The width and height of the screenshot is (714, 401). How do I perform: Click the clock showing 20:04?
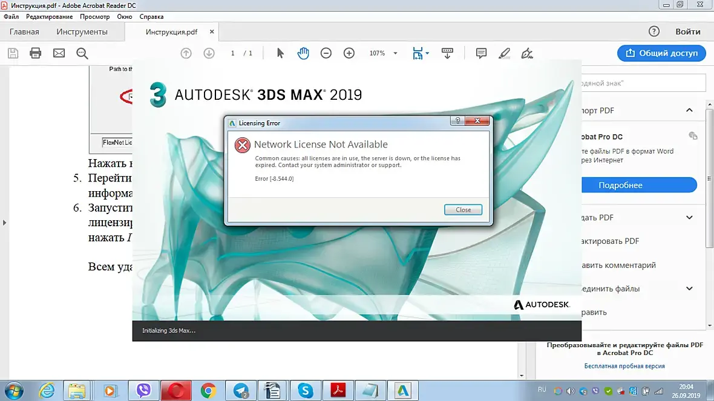686,387
